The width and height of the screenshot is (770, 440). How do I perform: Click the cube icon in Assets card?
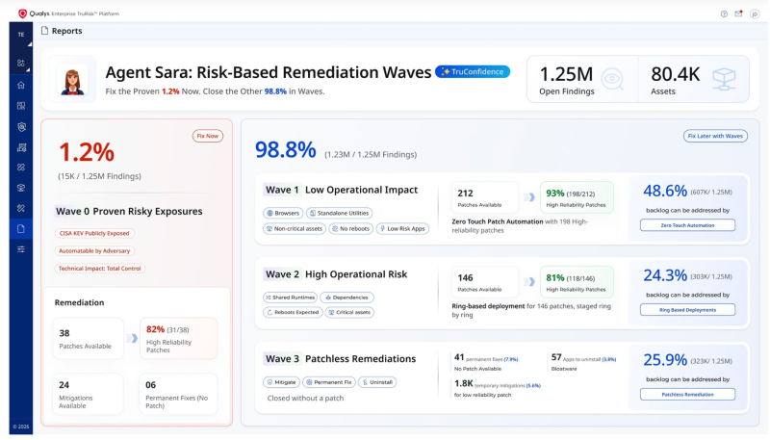pyautogui.click(x=725, y=79)
